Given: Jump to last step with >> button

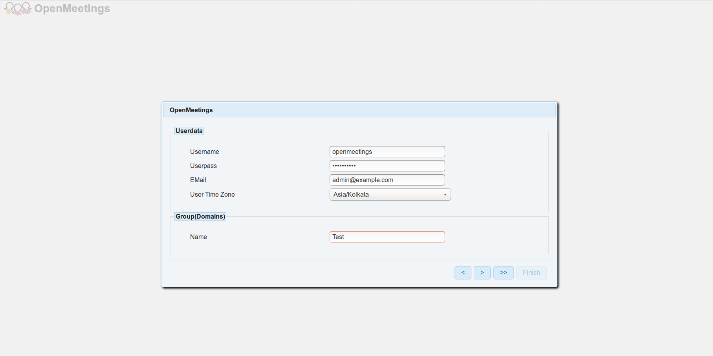Looking at the screenshot, I should coord(504,272).
